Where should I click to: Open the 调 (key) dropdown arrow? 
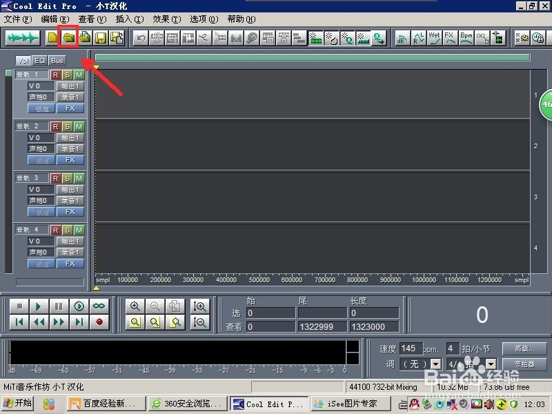[x=436, y=364]
